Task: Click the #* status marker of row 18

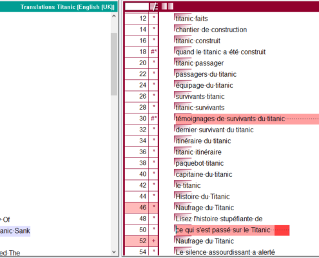Action: (x=153, y=52)
